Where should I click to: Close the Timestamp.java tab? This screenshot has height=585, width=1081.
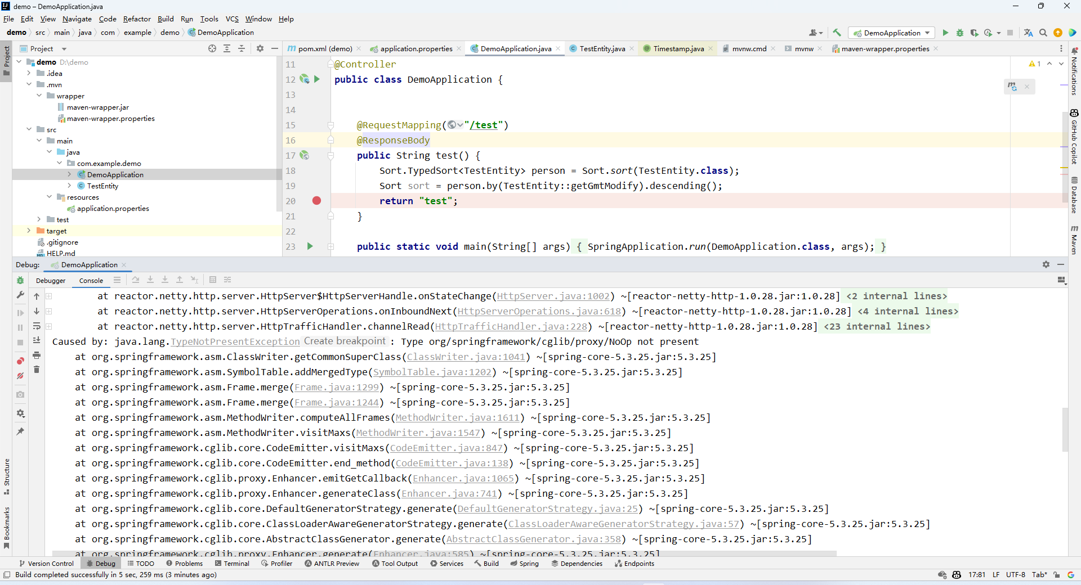point(711,48)
